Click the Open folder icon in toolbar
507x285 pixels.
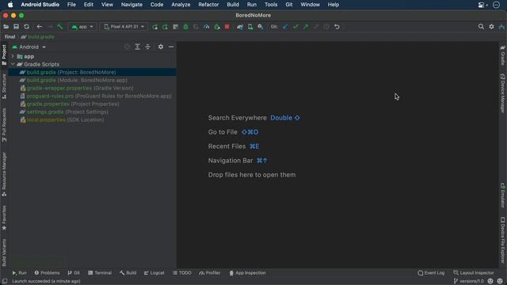tap(6, 27)
